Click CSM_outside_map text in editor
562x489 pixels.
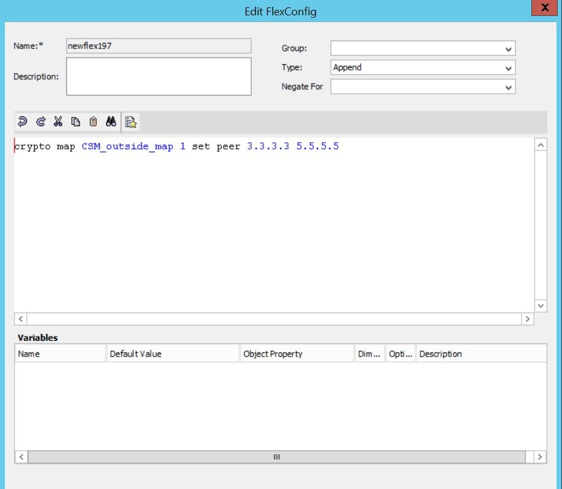(127, 146)
